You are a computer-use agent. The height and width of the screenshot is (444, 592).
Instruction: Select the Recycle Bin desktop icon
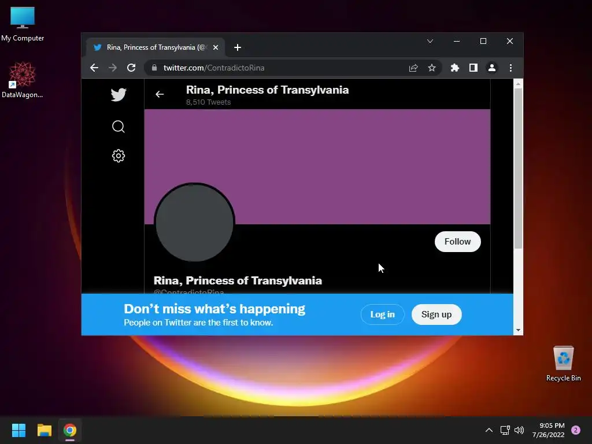pos(563,364)
